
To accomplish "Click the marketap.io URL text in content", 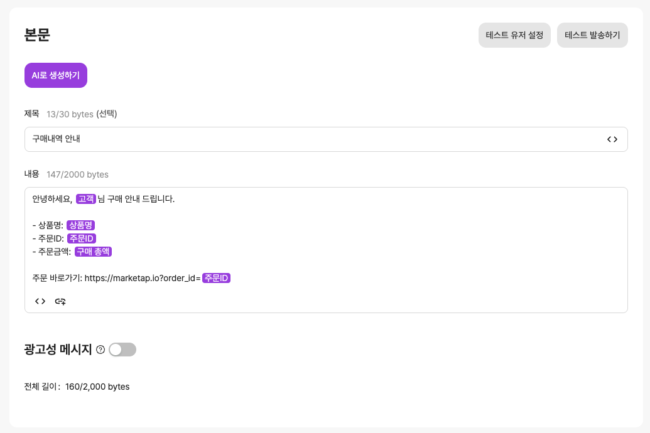I will pos(142,278).
